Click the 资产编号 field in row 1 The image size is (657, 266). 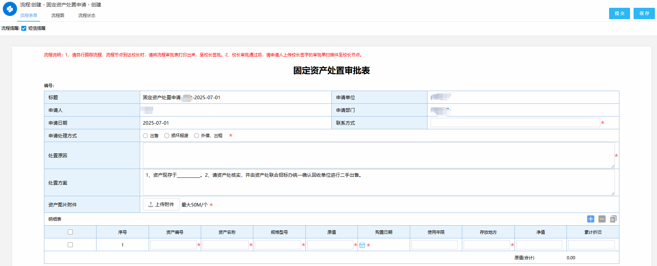tap(173, 245)
